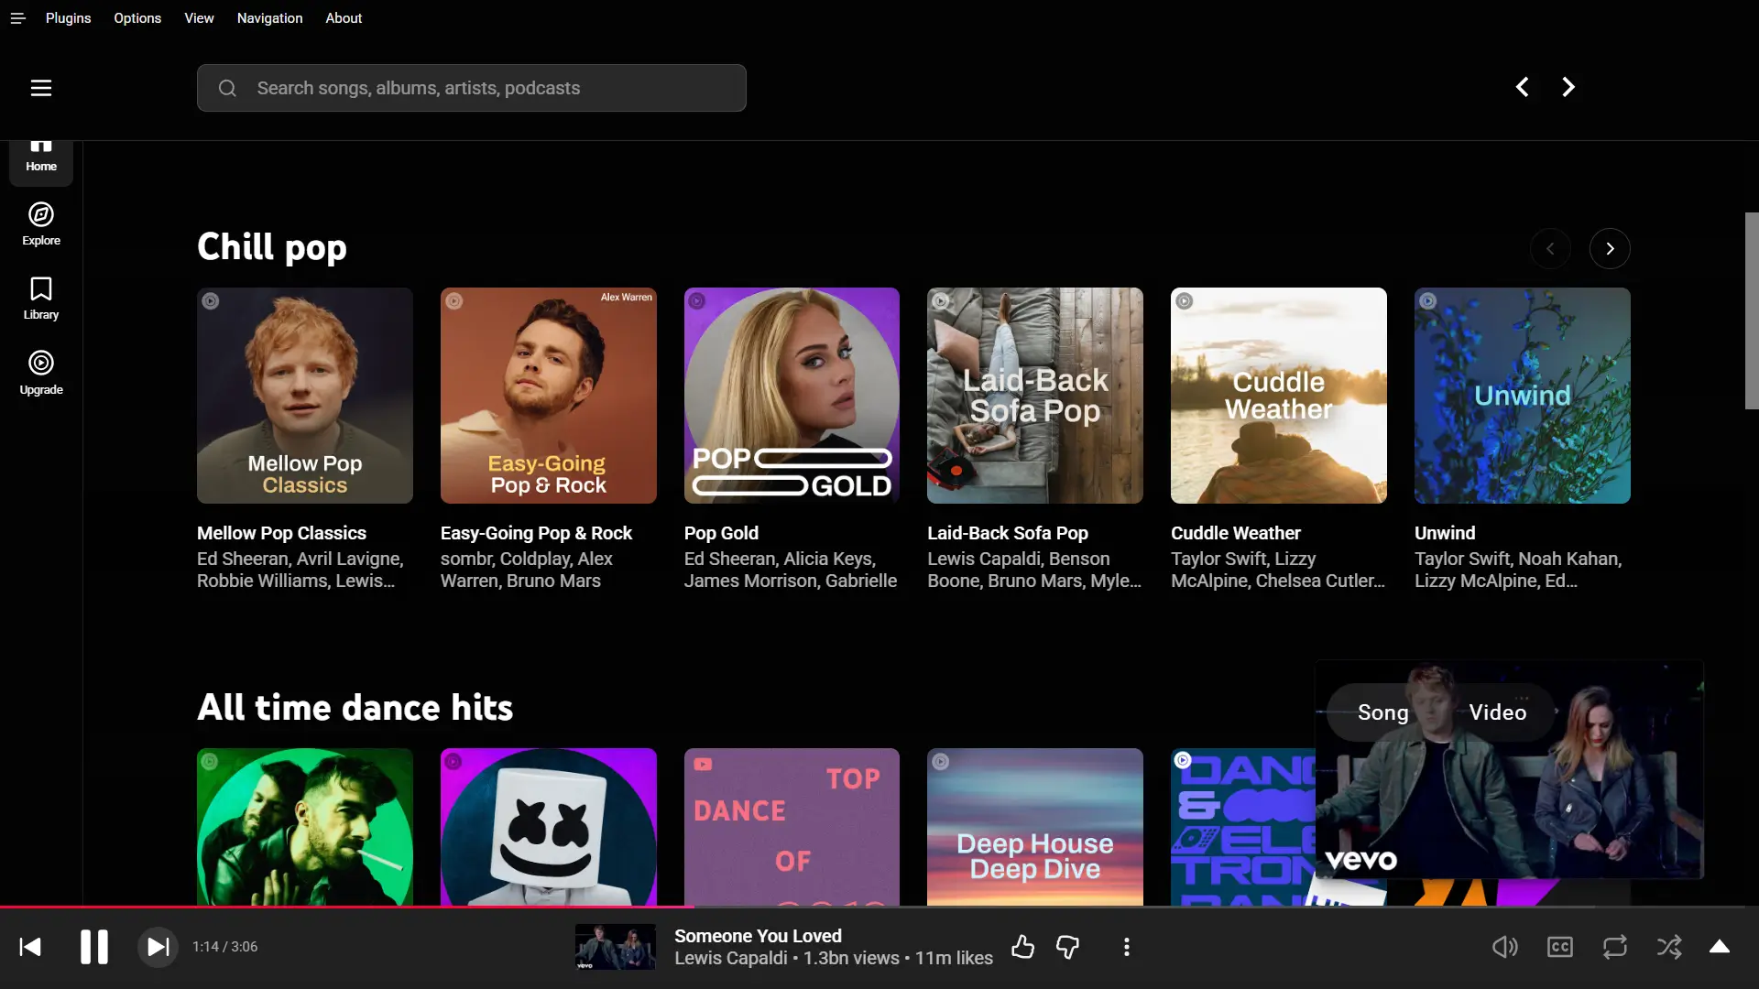
Task: Switch to Song mode in miniplayer
Action: point(1382,712)
